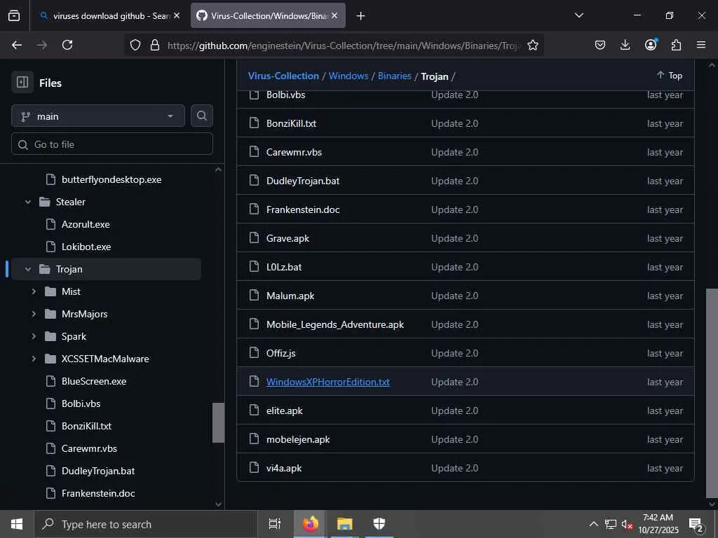Open the Firefox account icon
The height and width of the screenshot is (538, 718).
(x=651, y=44)
